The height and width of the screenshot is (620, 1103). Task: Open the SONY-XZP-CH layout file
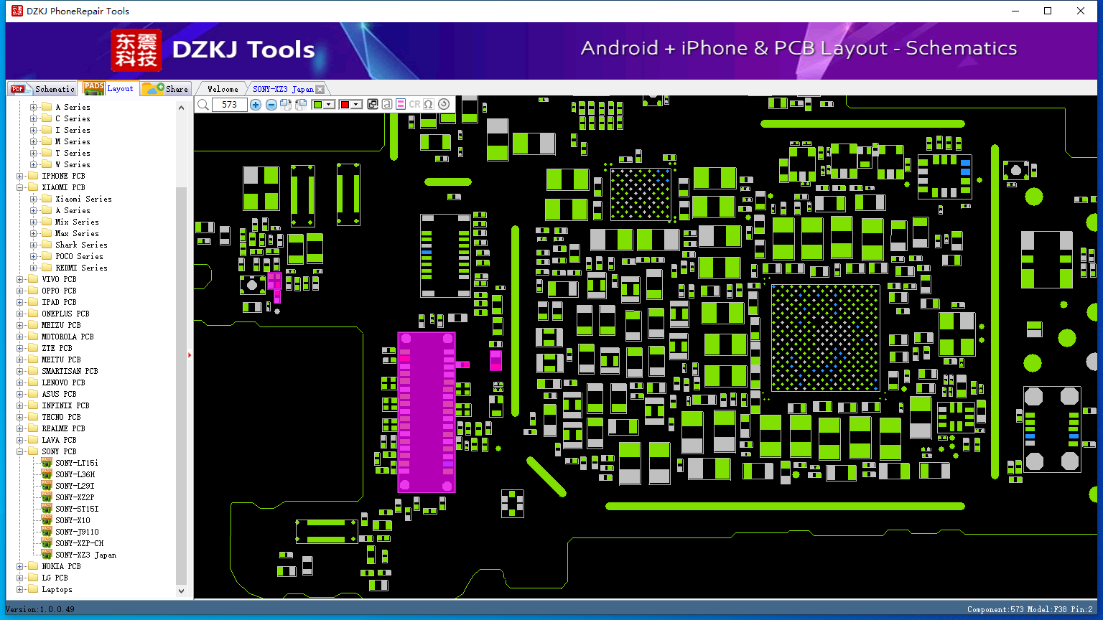point(79,543)
